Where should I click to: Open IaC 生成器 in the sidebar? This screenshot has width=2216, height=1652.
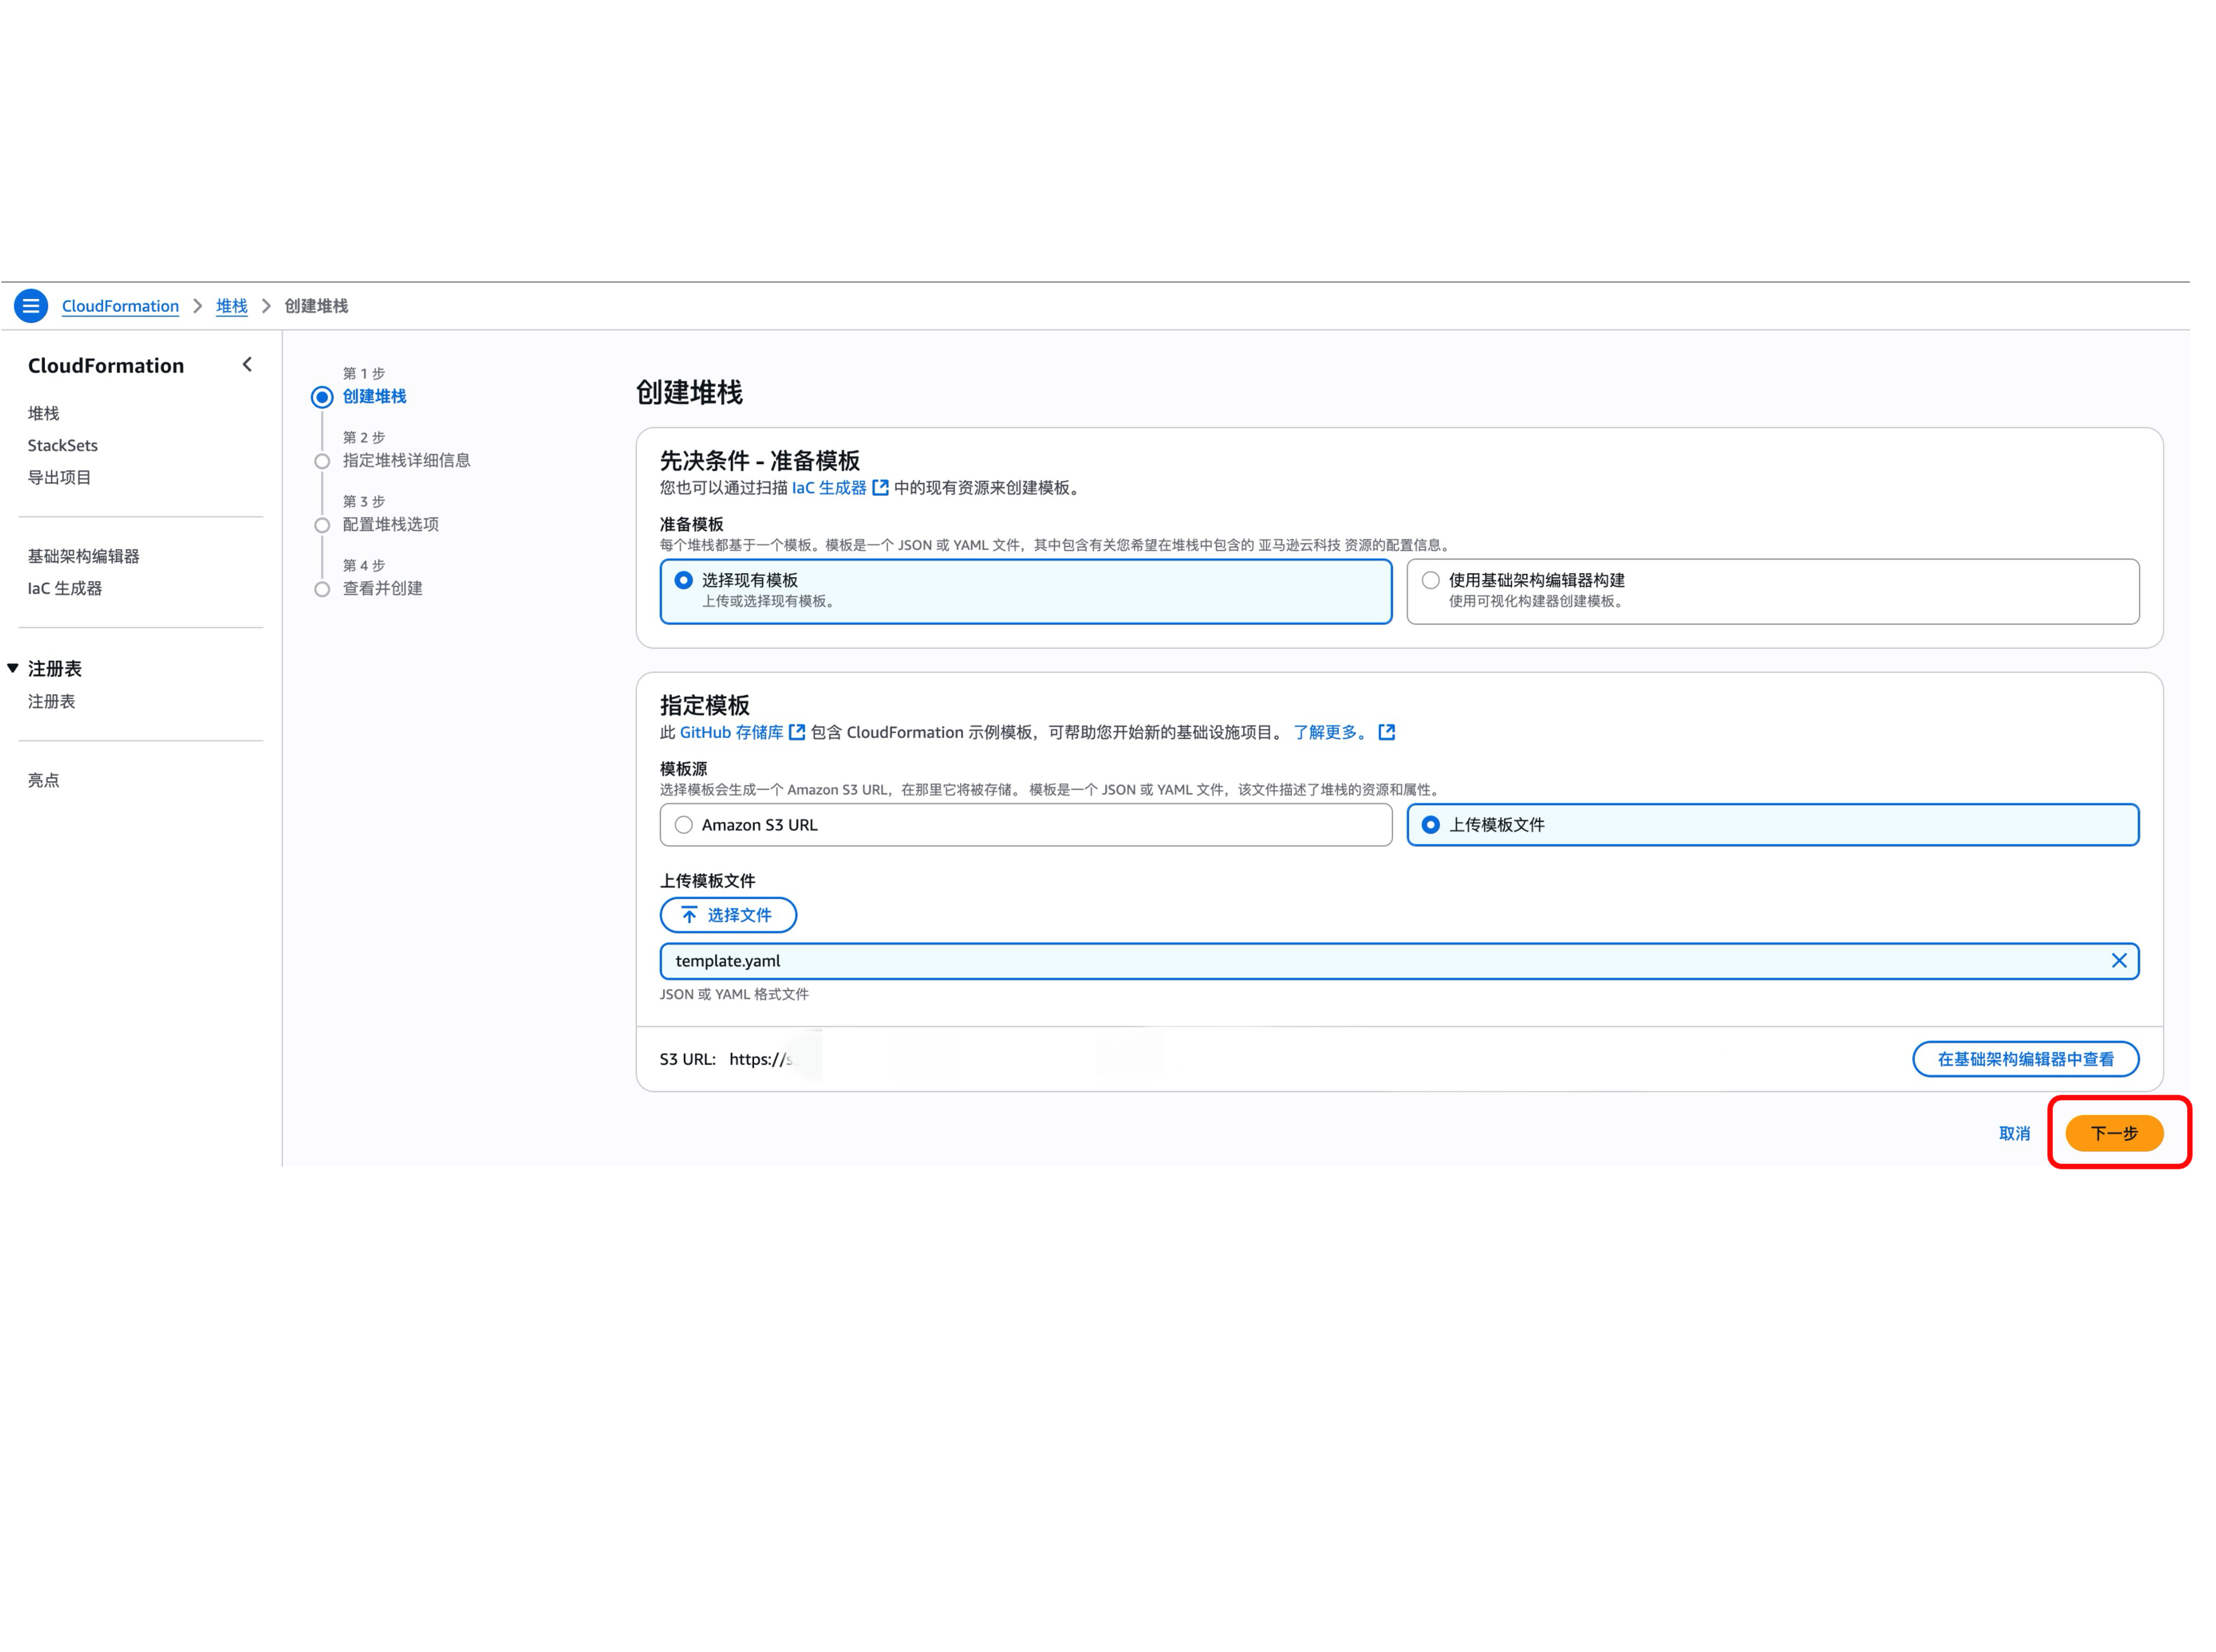coord(65,589)
